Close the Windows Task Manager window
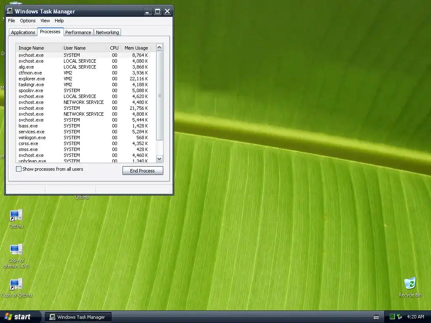Image resolution: width=431 pixels, height=323 pixels. 167,11
